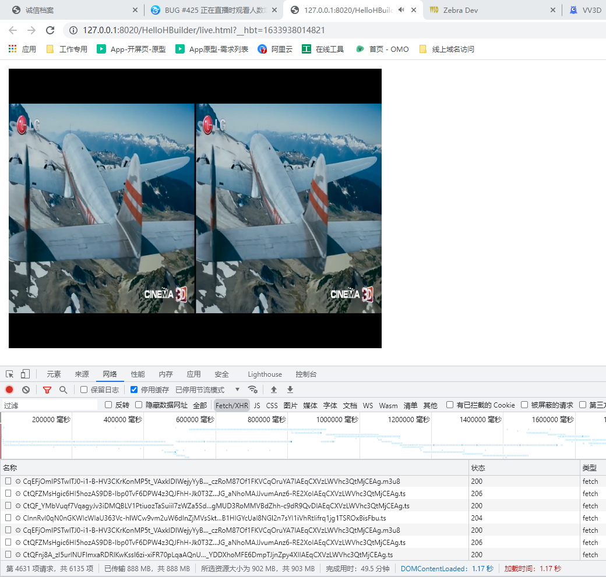
Task: Click the 3D cinema video player
Action: pos(195,208)
